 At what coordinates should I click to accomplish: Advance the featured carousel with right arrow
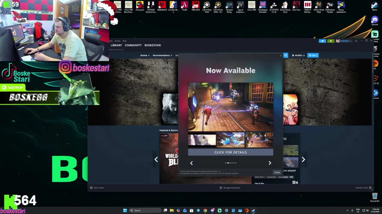pyautogui.click(x=303, y=160)
